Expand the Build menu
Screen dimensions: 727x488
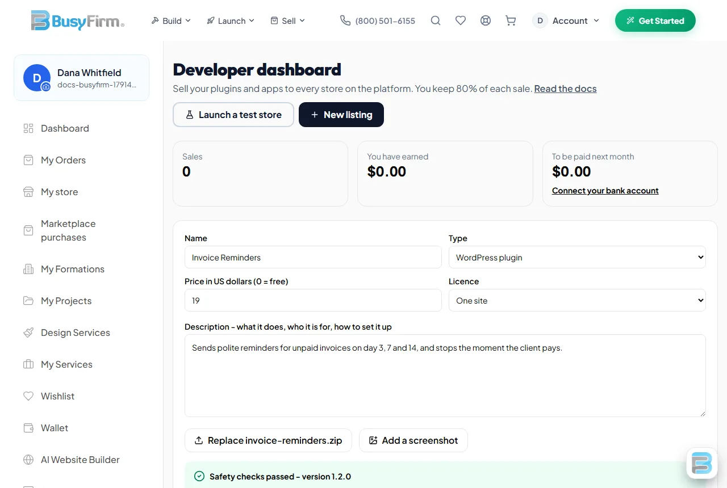pyautogui.click(x=171, y=20)
